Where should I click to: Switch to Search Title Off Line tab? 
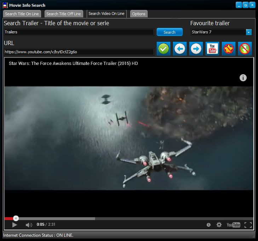64,14
